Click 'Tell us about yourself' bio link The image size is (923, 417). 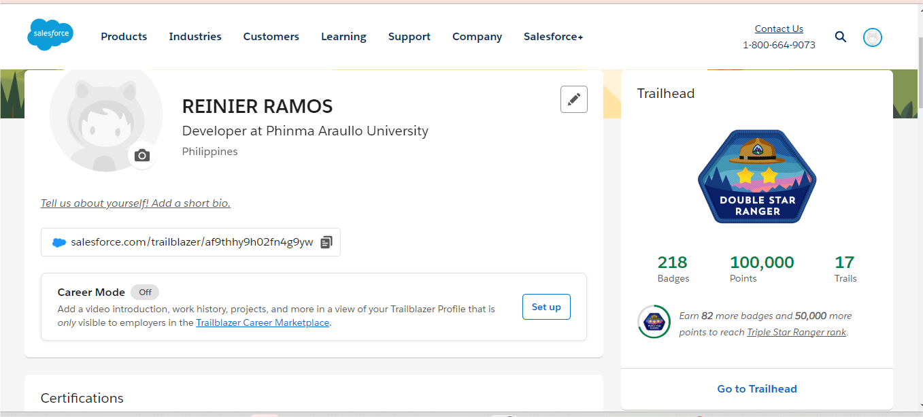(x=135, y=203)
